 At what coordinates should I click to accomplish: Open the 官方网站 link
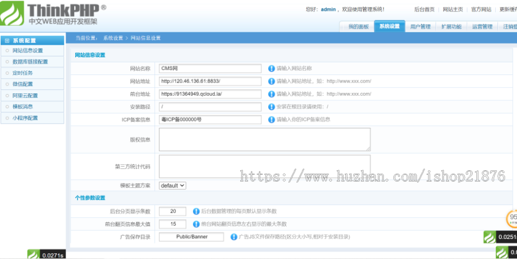[481, 10]
